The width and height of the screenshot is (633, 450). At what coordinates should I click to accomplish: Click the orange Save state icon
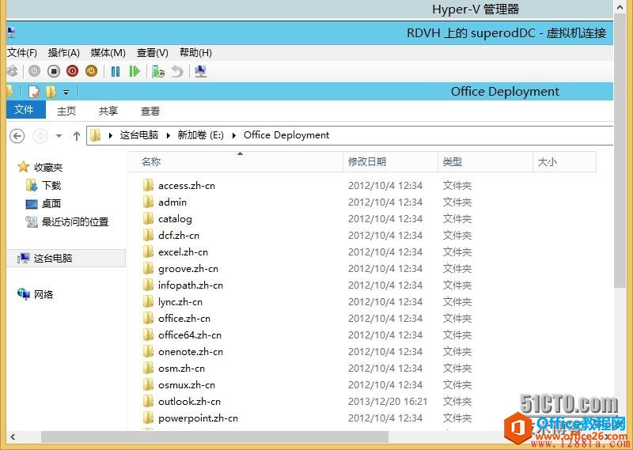91,71
